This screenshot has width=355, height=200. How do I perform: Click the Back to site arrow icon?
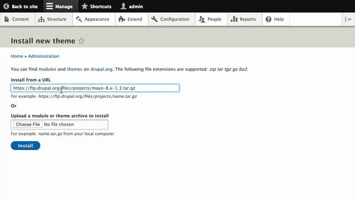[x=6, y=6]
